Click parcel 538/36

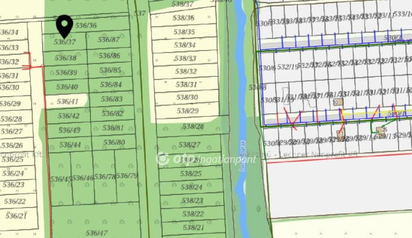tap(183, 18)
